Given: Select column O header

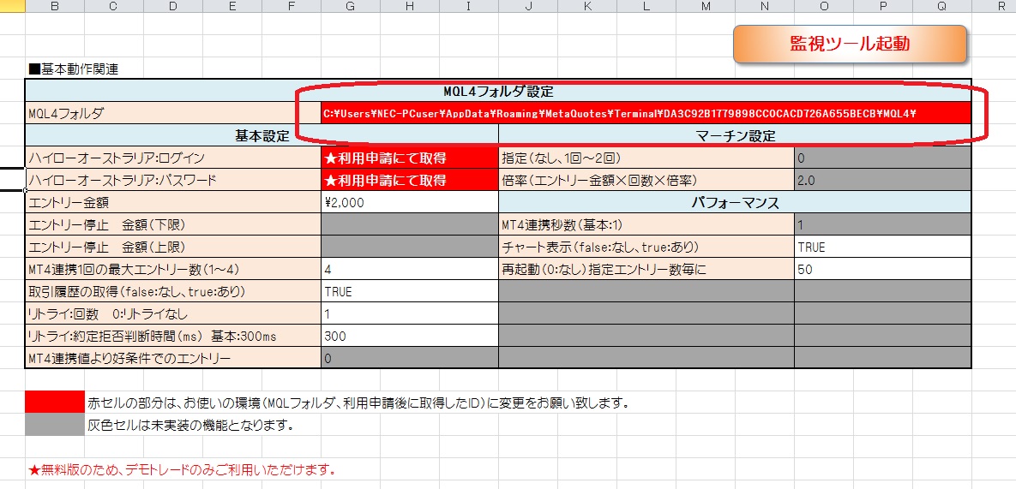Looking at the screenshot, I should pos(824,7).
